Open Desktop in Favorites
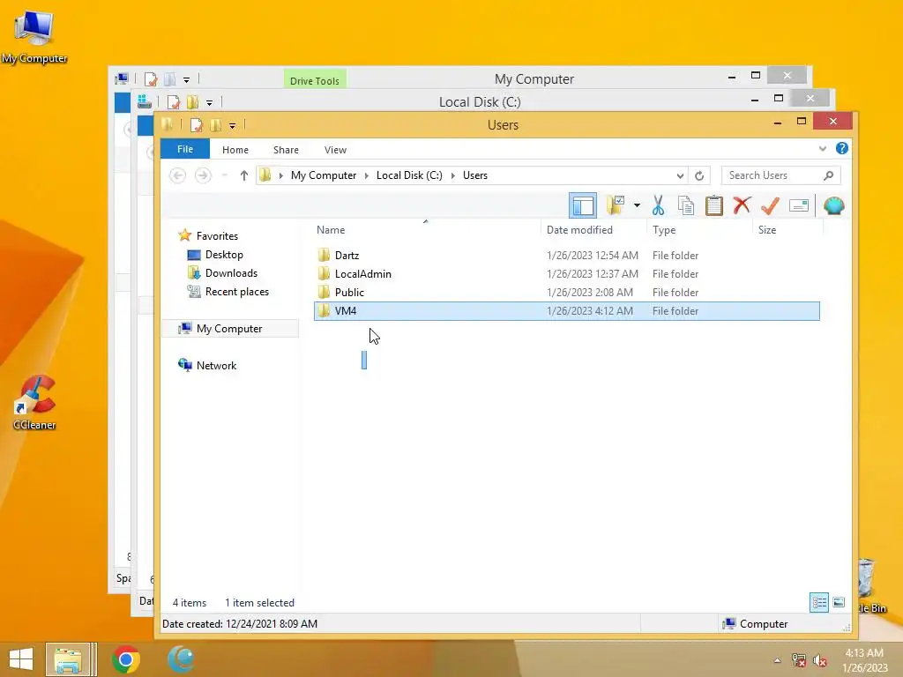 point(224,255)
